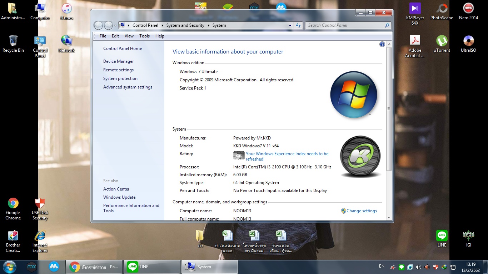Open Advanced system settings link
This screenshot has height=274, width=488.
point(128,87)
